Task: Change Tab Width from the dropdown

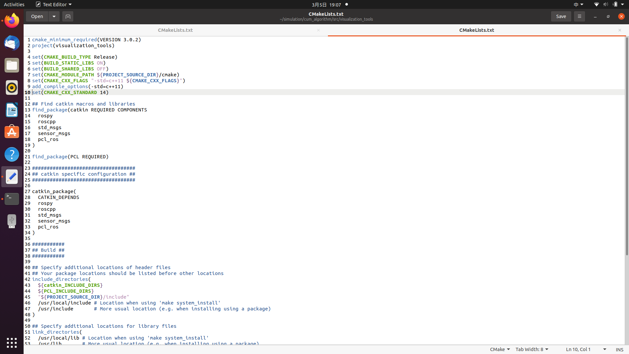Action: [x=531, y=349]
